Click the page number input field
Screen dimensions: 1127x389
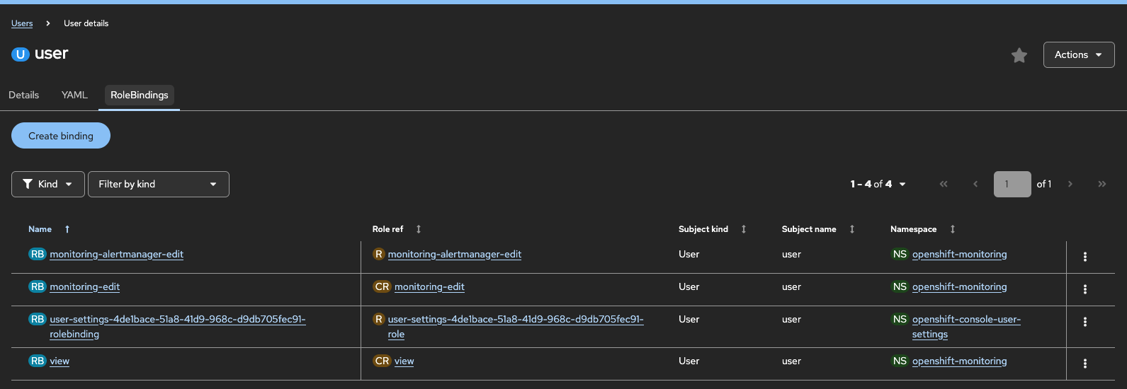click(1012, 184)
